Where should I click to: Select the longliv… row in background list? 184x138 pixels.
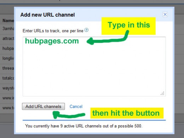point(8,58)
